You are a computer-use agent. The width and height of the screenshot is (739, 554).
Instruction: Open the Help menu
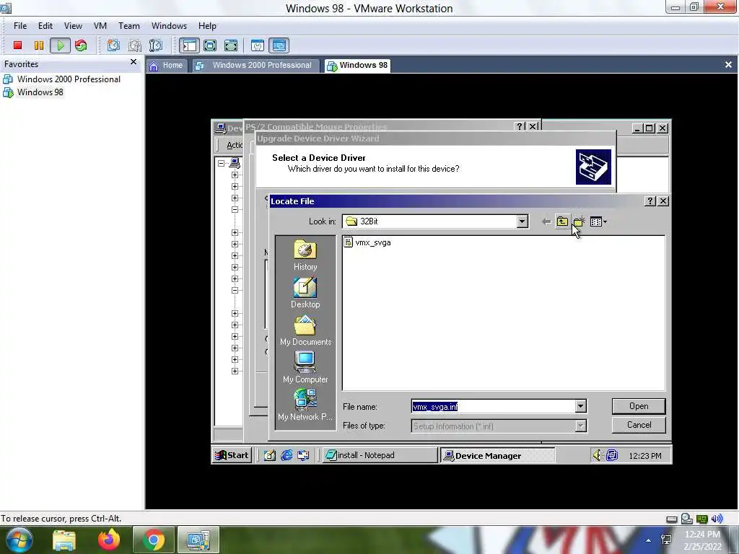click(x=207, y=26)
